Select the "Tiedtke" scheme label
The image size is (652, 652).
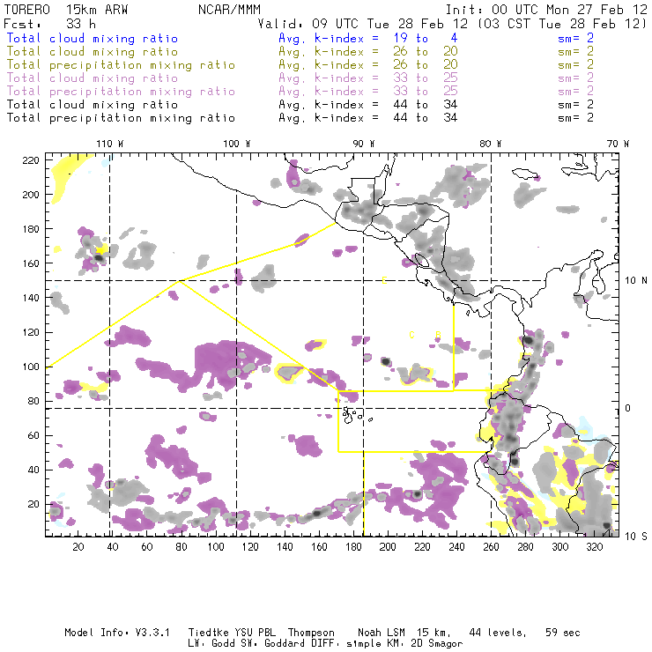click(x=208, y=633)
